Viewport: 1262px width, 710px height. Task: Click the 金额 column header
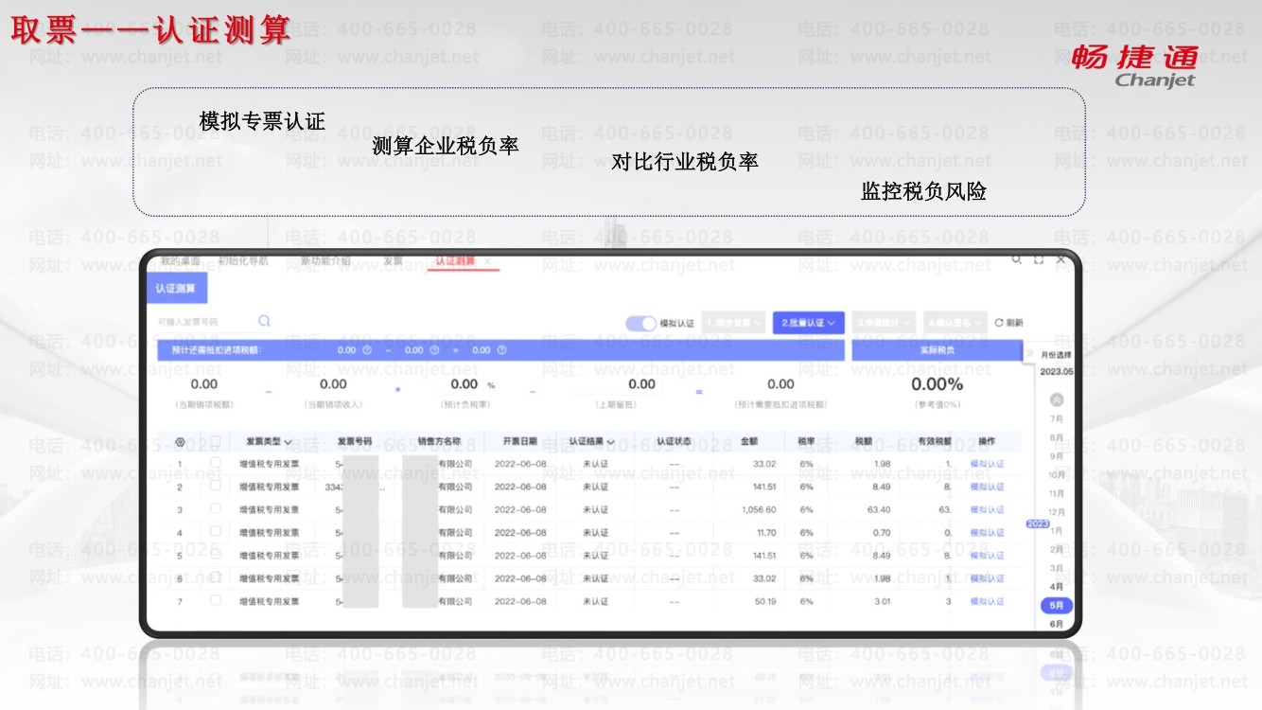point(749,441)
